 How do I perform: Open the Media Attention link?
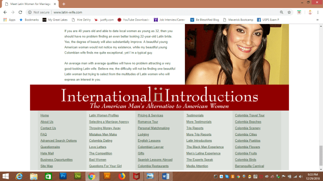pos(197,166)
